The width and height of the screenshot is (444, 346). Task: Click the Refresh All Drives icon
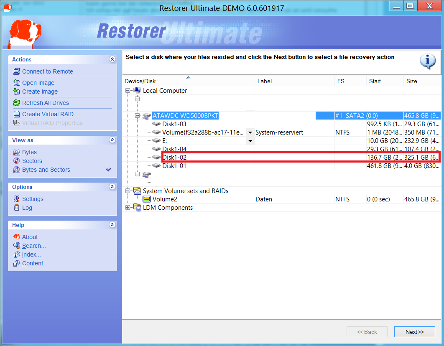pyautogui.click(x=17, y=103)
